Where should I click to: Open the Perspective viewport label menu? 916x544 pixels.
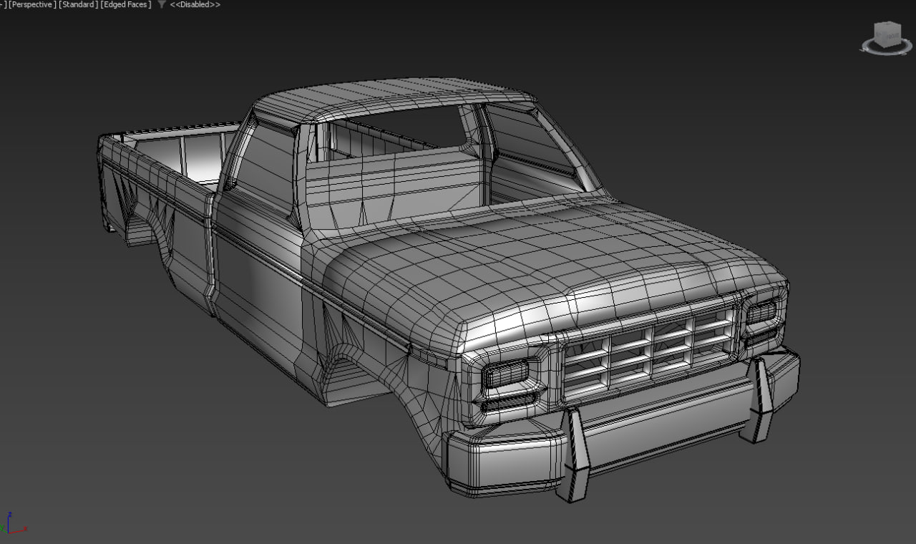click(x=32, y=5)
